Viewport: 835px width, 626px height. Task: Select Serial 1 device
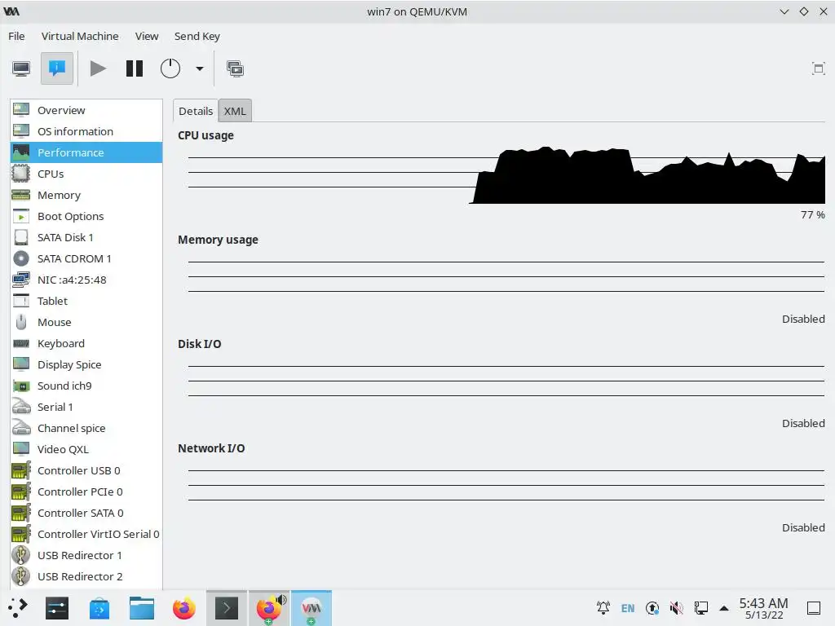tap(86, 408)
